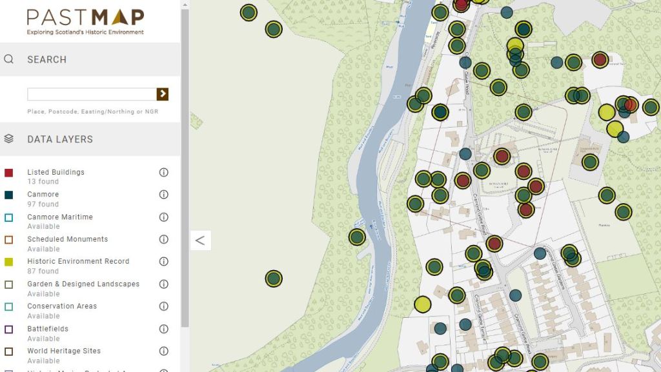Click the '13 found' count text

coord(43,182)
